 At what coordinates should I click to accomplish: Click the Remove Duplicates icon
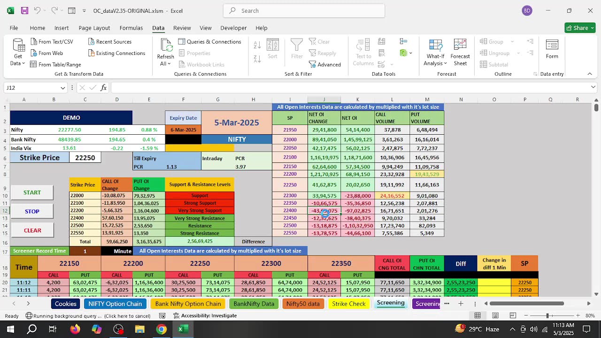[x=381, y=53]
